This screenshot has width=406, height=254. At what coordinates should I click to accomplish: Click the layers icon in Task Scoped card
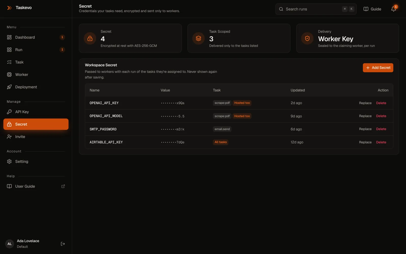tap(198, 38)
